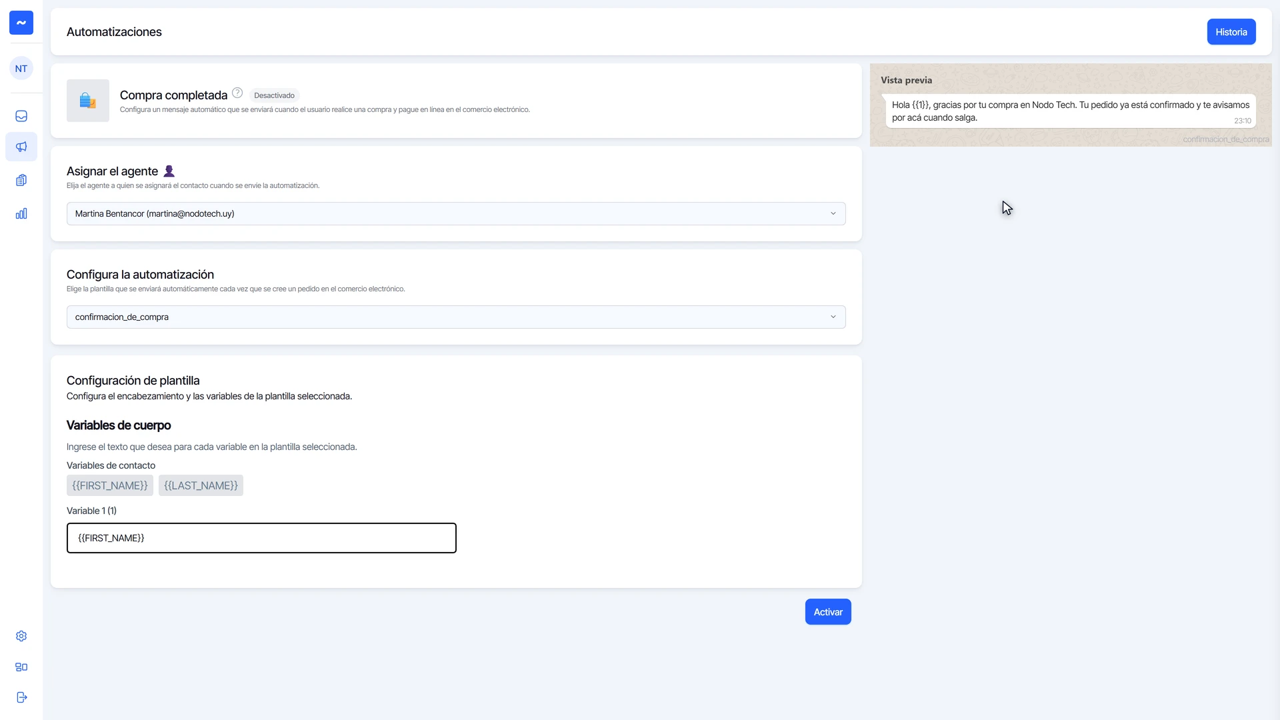Image resolution: width=1280 pixels, height=720 pixels.
Task: Click the NT account avatar
Action: click(x=21, y=68)
